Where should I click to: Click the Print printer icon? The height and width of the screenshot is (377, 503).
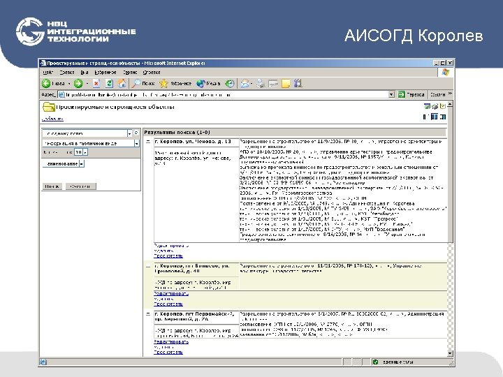(260, 84)
